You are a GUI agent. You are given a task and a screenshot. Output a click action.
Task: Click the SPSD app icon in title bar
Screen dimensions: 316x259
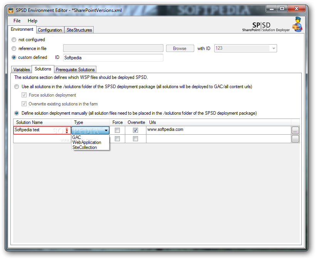11,10
